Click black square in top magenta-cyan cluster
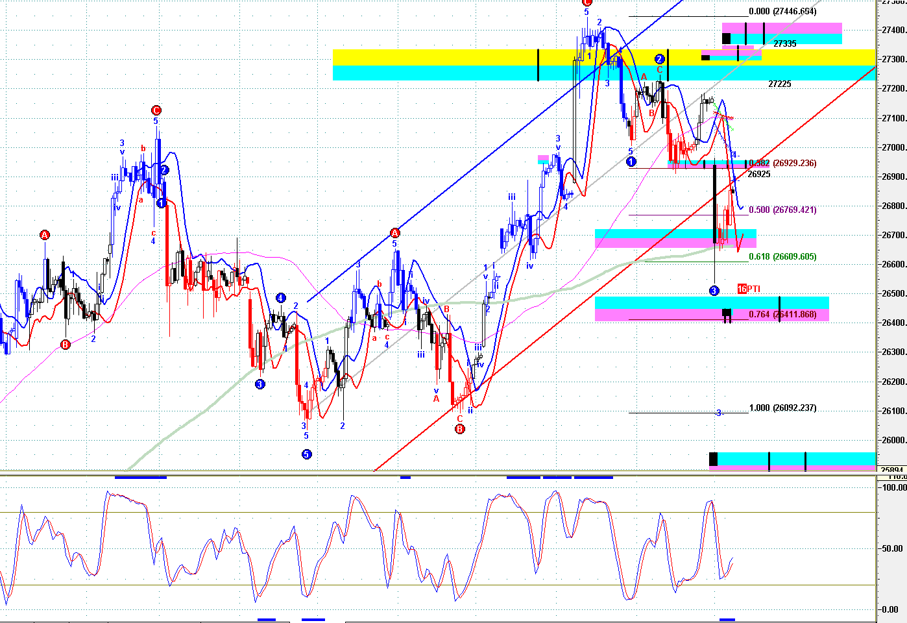 (x=726, y=38)
